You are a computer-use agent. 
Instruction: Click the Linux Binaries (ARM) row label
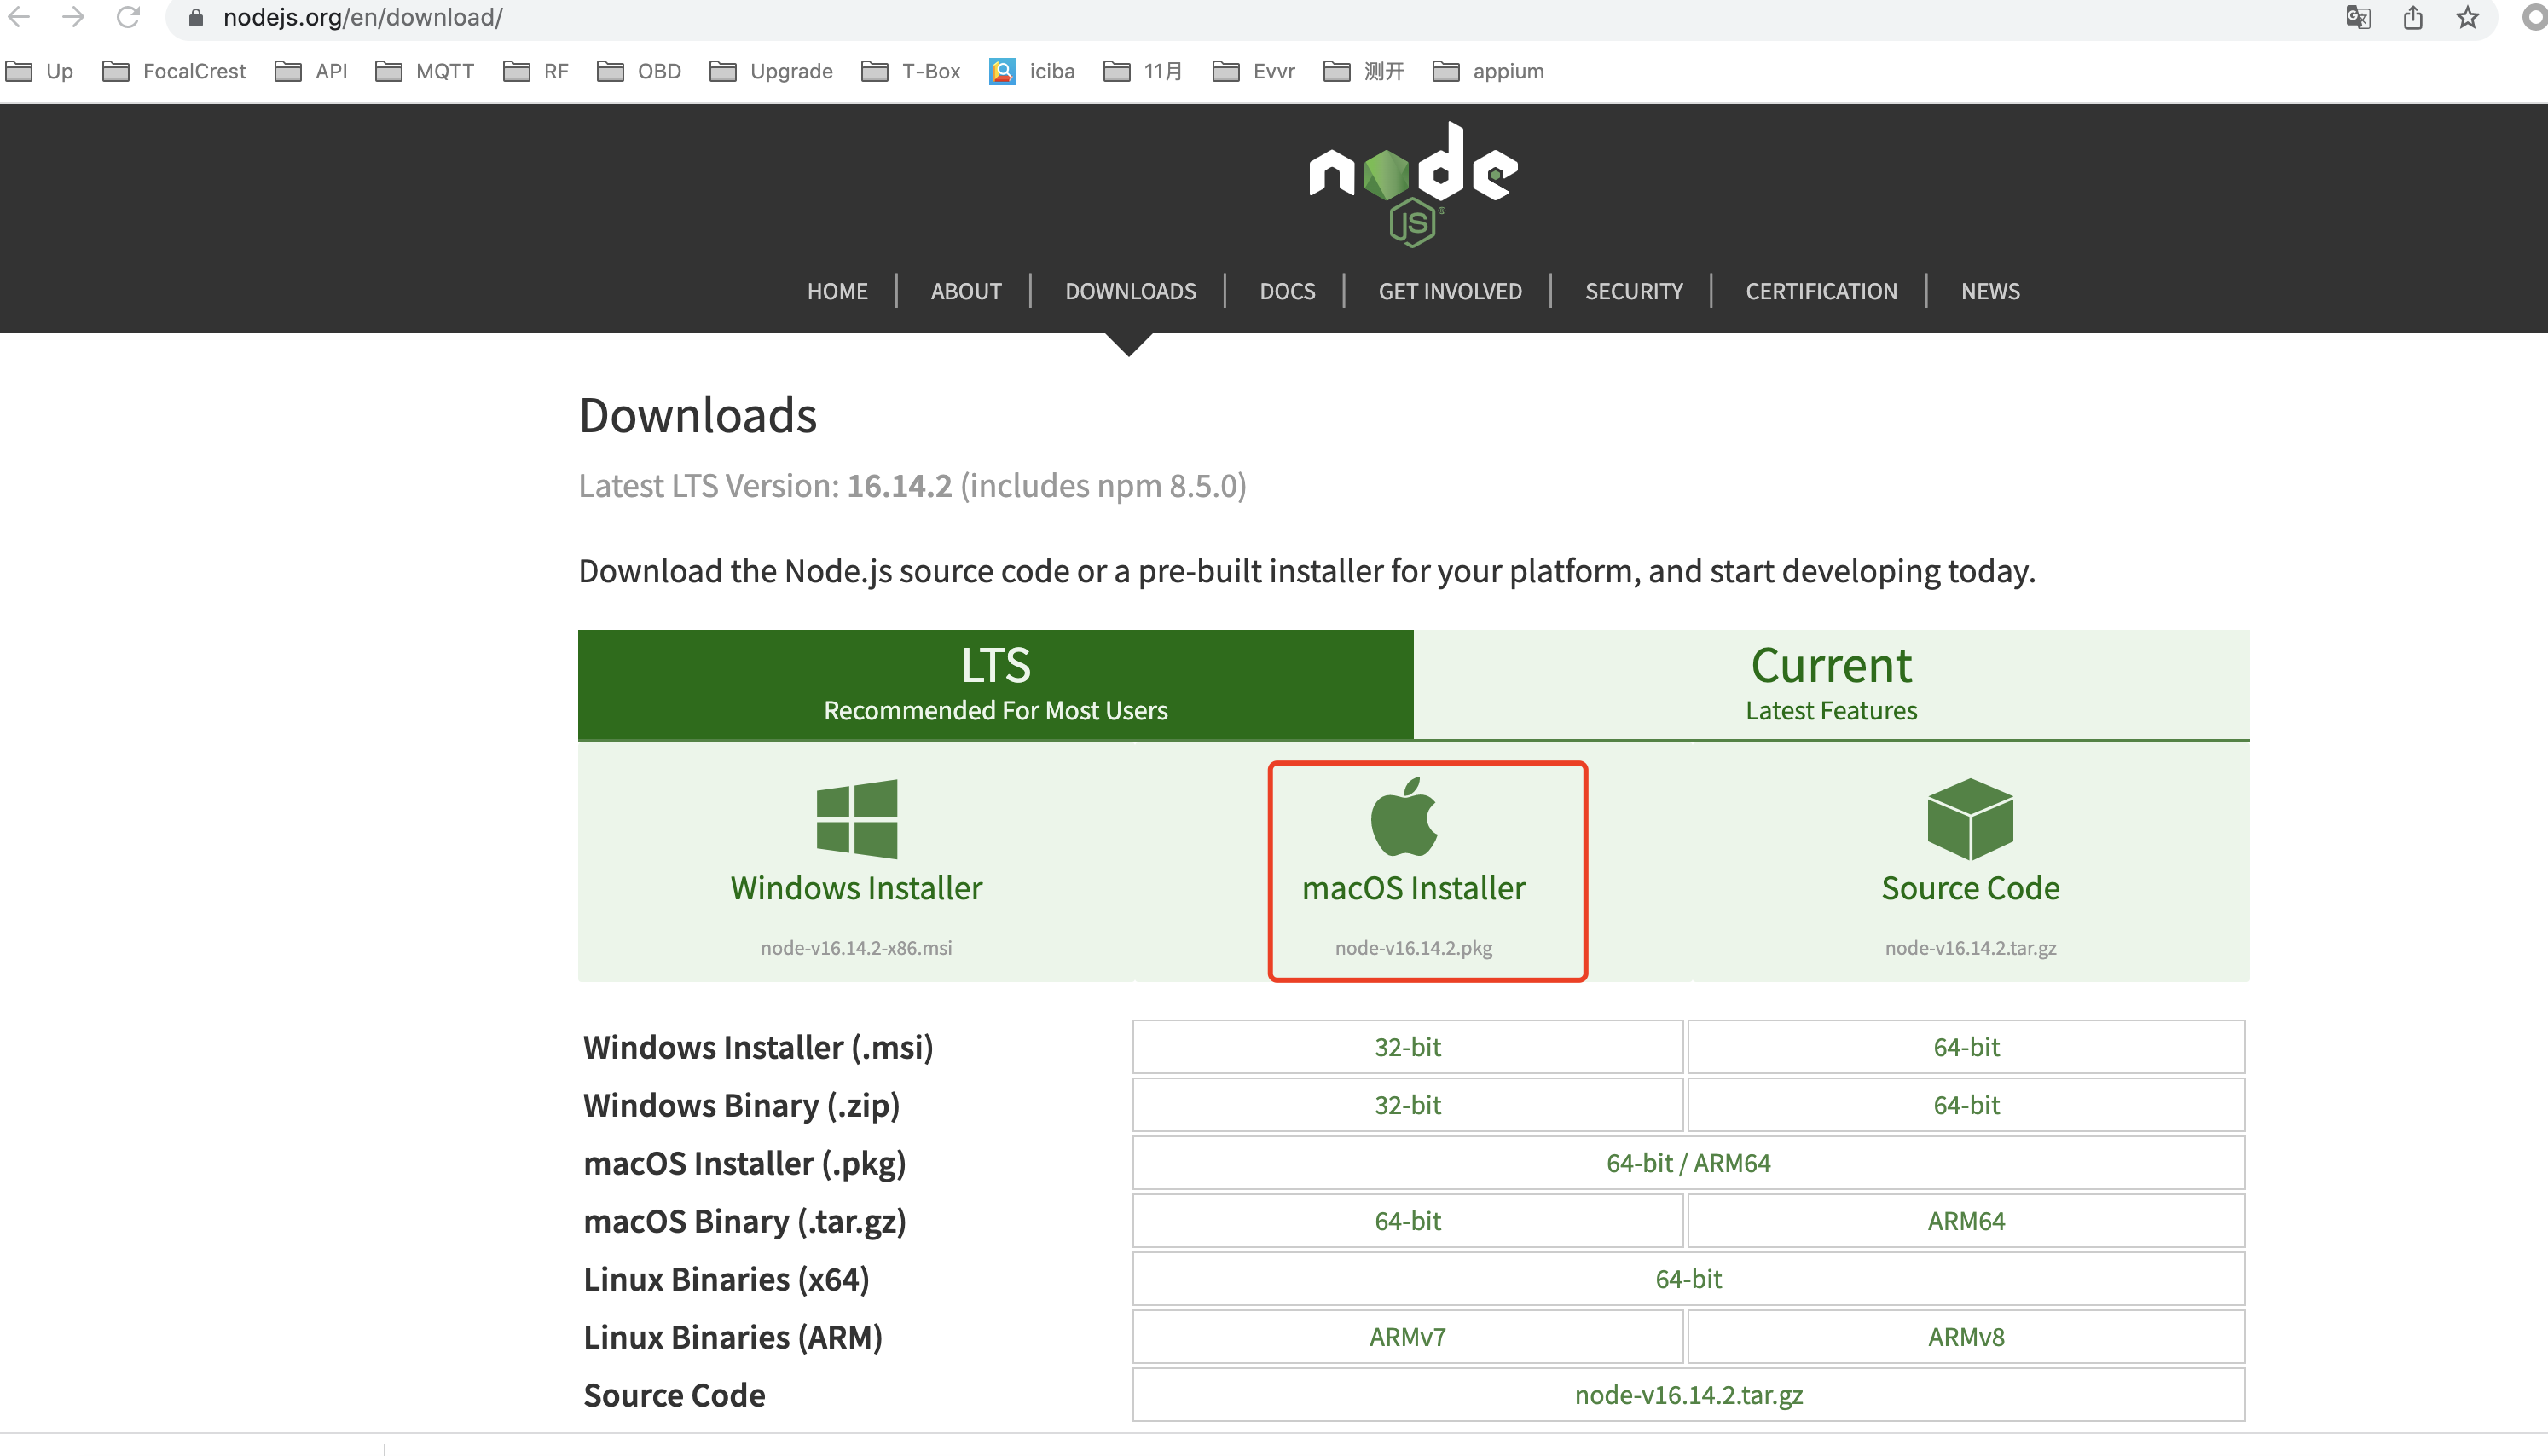point(733,1337)
